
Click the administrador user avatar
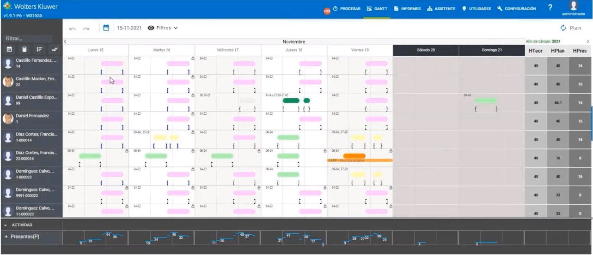574,6
